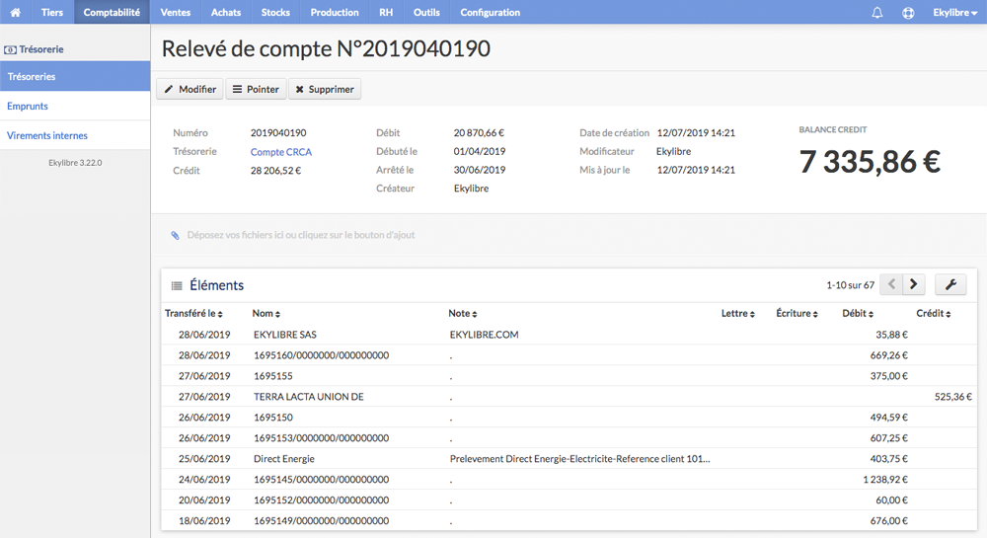Click the wrench settings for Éléments
The image size is (987, 538).
[950, 284]
